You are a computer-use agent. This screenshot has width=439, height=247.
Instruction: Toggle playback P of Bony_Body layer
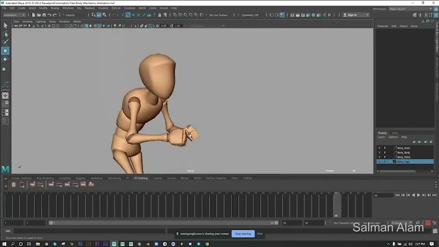point(385,152)
